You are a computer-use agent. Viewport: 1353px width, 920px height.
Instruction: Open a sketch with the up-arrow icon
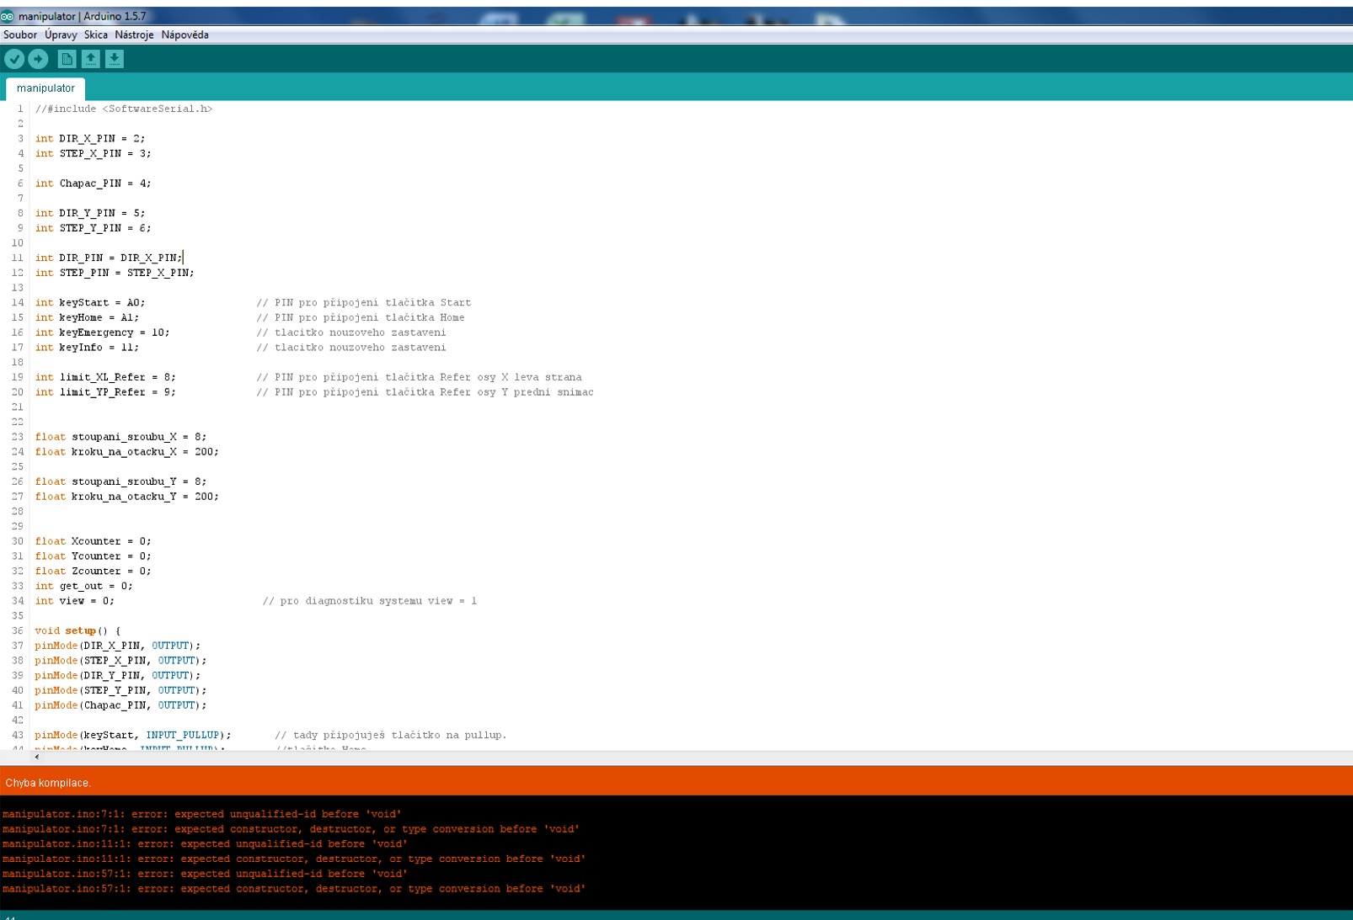pos(90,59)
